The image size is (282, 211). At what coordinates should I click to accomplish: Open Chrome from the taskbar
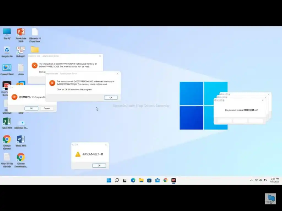tap(166, 180)
